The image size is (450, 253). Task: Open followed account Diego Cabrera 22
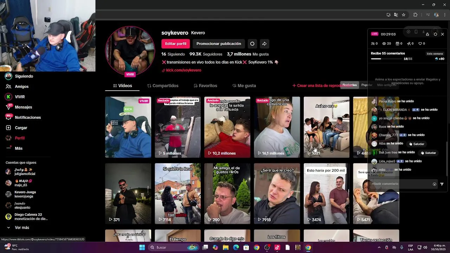click(26, 217)
